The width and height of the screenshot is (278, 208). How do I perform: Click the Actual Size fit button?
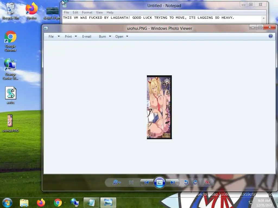pos(131,182)
